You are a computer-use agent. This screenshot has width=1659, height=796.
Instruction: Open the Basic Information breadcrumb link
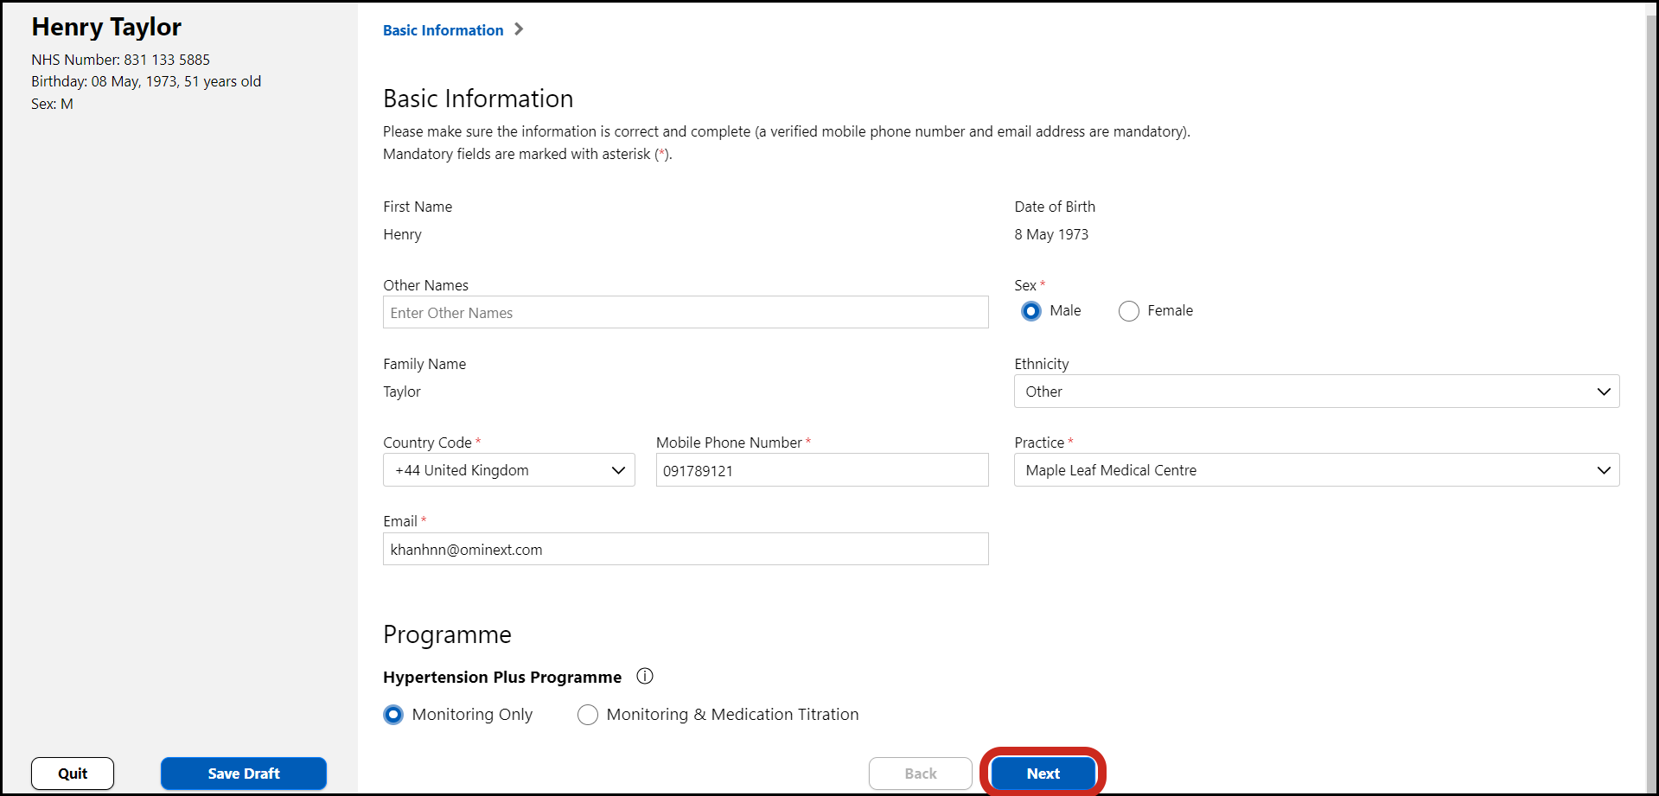tap(443, 30)
